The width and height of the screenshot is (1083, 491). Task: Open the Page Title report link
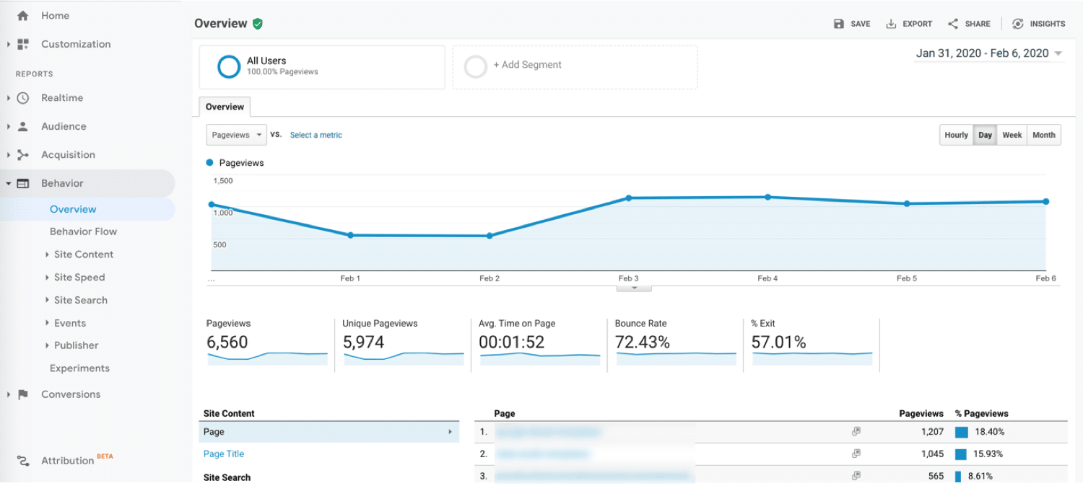pos(224,454)
